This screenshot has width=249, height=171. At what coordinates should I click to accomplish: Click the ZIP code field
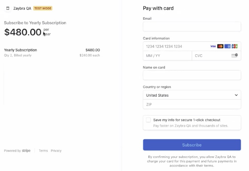coord(192,104)
